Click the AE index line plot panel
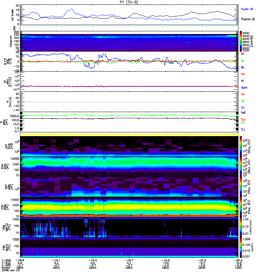The image size is (258, 275). 129,15
